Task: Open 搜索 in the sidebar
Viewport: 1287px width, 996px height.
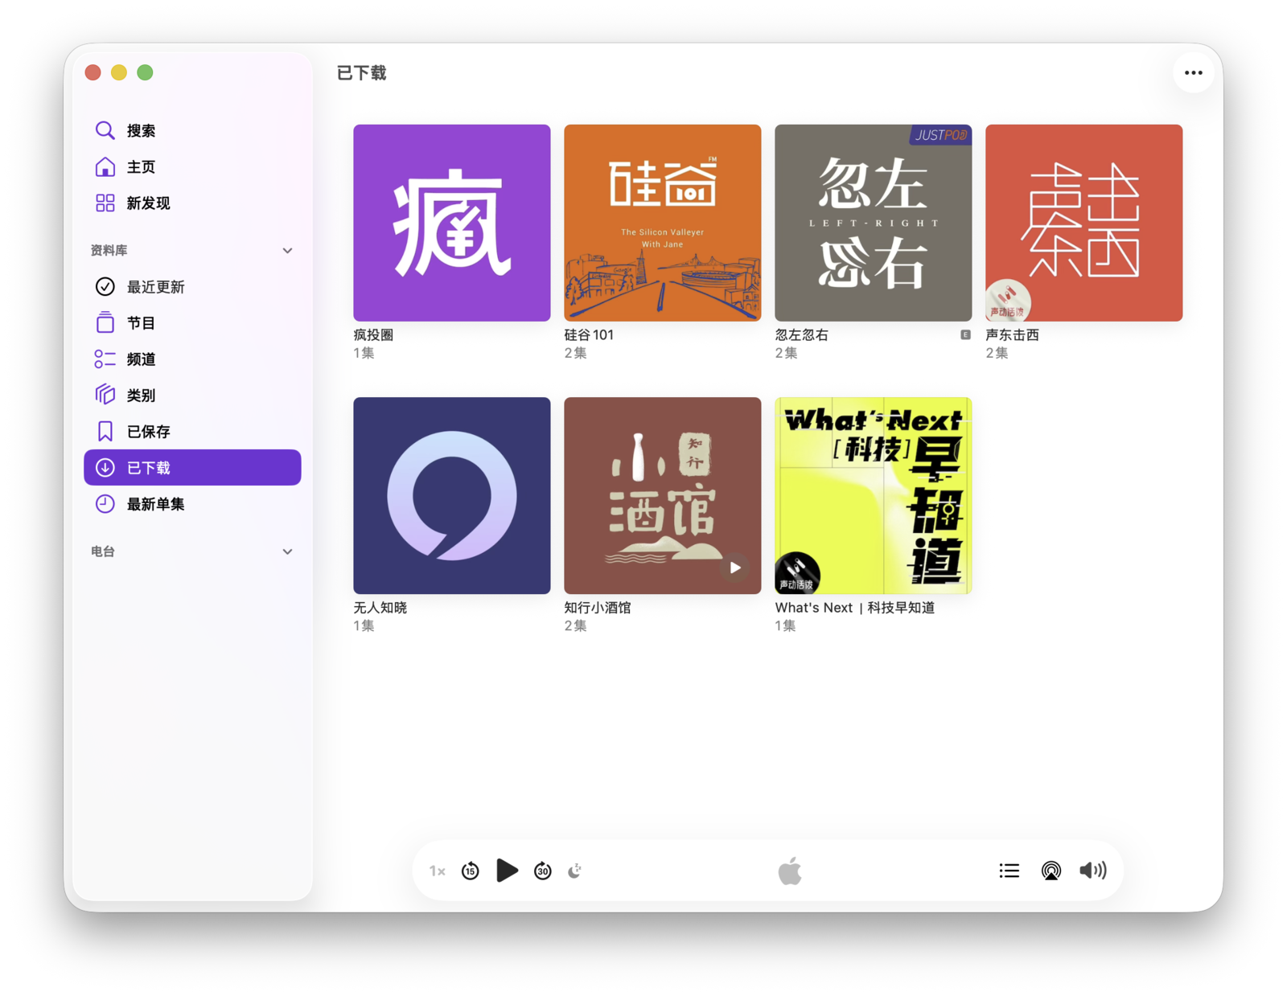Action: pos(141,131)
